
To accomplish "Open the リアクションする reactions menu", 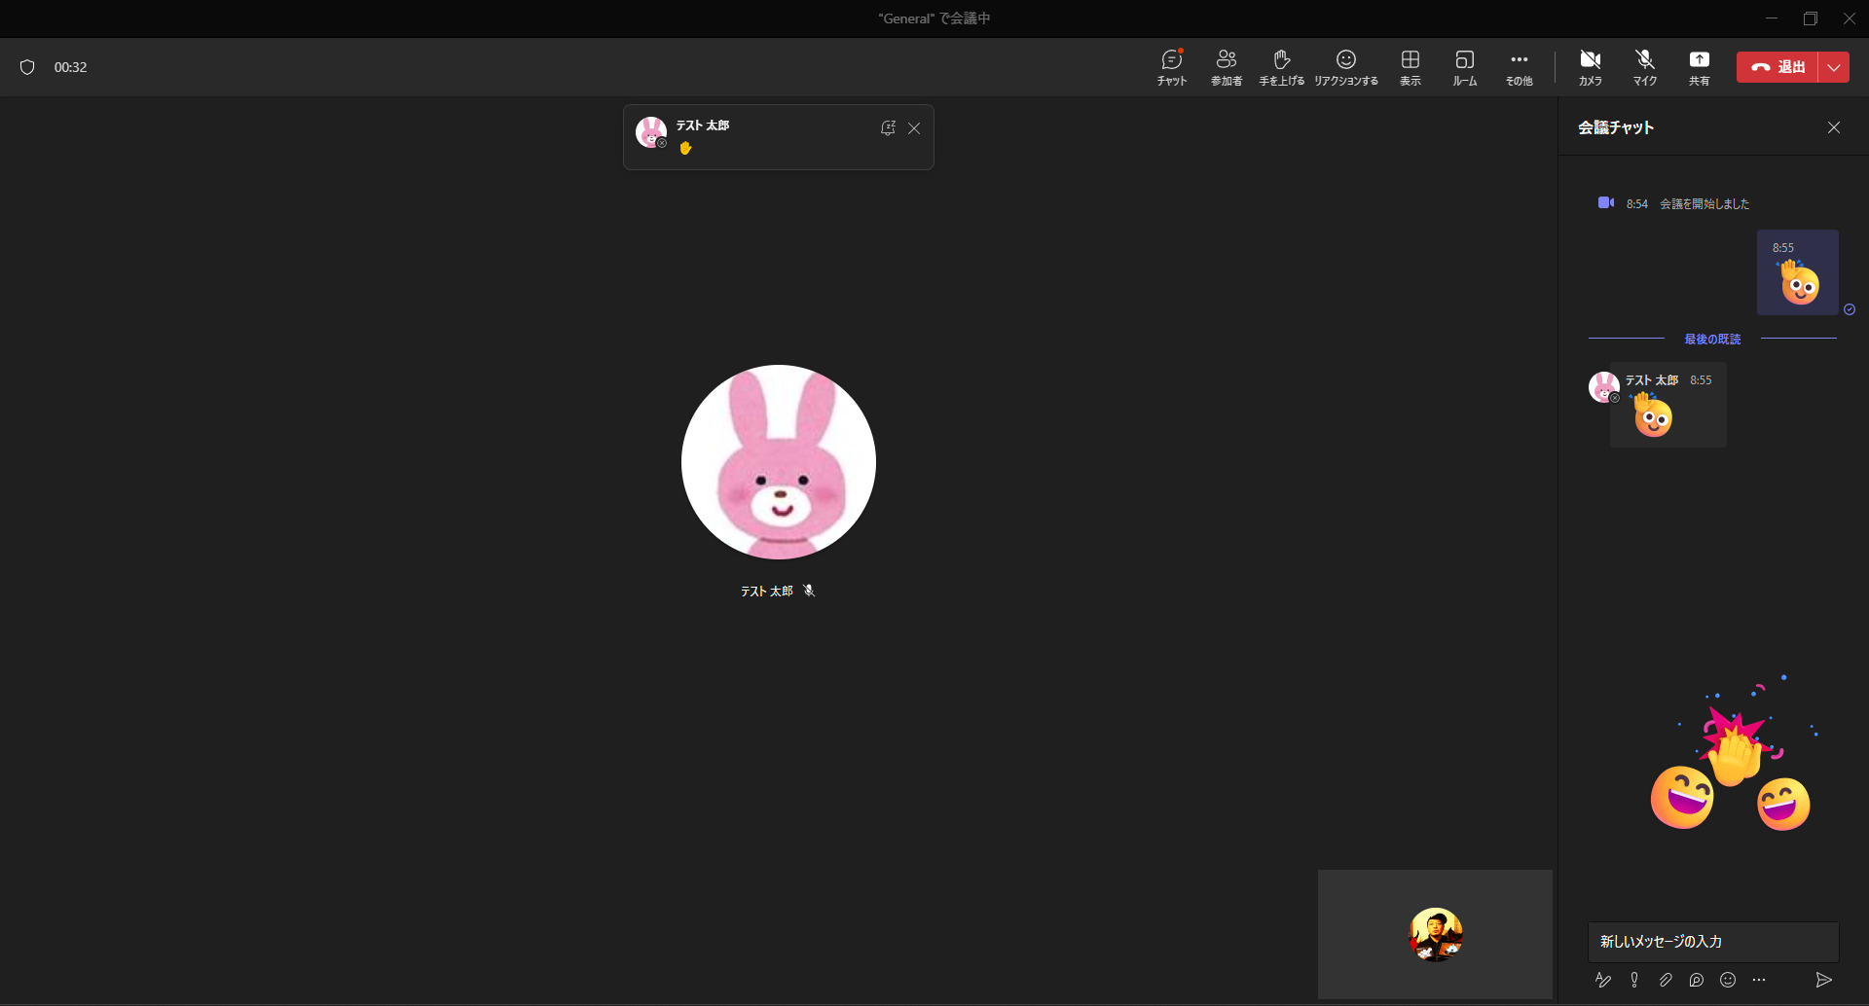I will point(1346,66).
